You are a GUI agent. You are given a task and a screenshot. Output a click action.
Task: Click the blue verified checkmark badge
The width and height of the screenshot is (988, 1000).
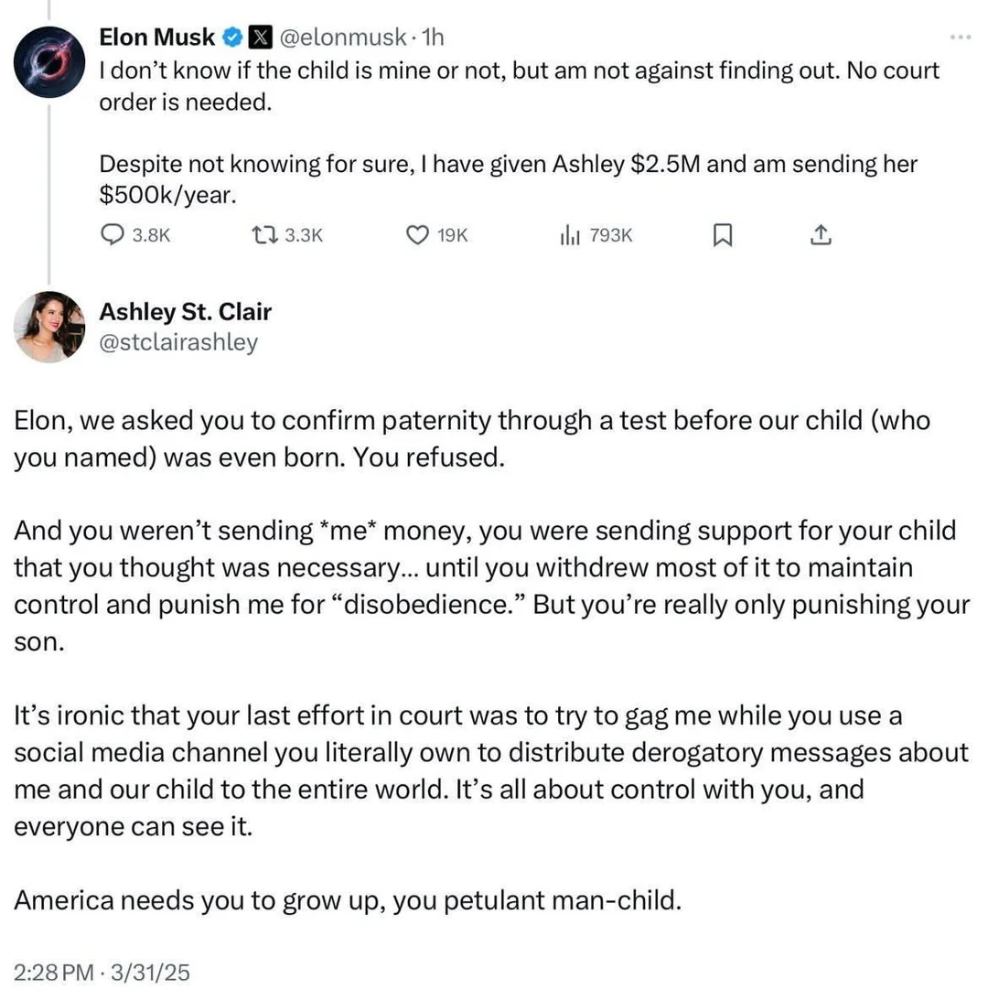[x=233, y=38]
